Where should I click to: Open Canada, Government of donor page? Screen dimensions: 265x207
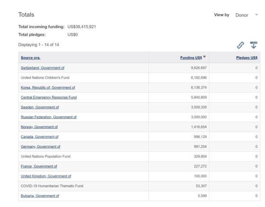point(39,137)
